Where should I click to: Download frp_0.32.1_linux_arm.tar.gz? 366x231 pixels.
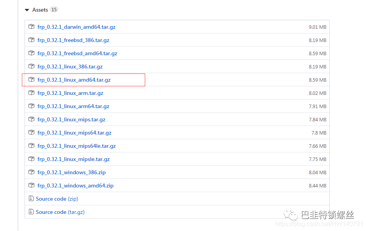point(70,93)
